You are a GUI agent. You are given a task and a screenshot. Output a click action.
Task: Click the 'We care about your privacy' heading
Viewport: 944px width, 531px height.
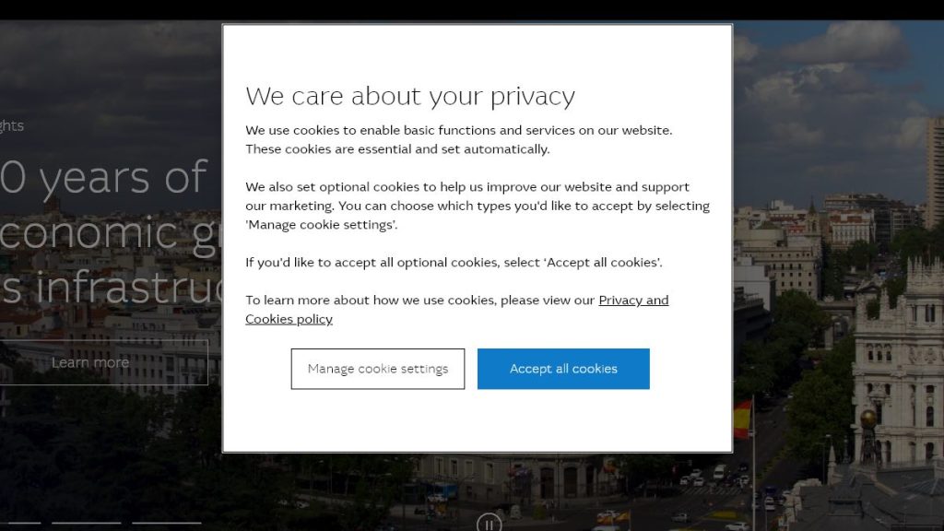pos(410,96)
